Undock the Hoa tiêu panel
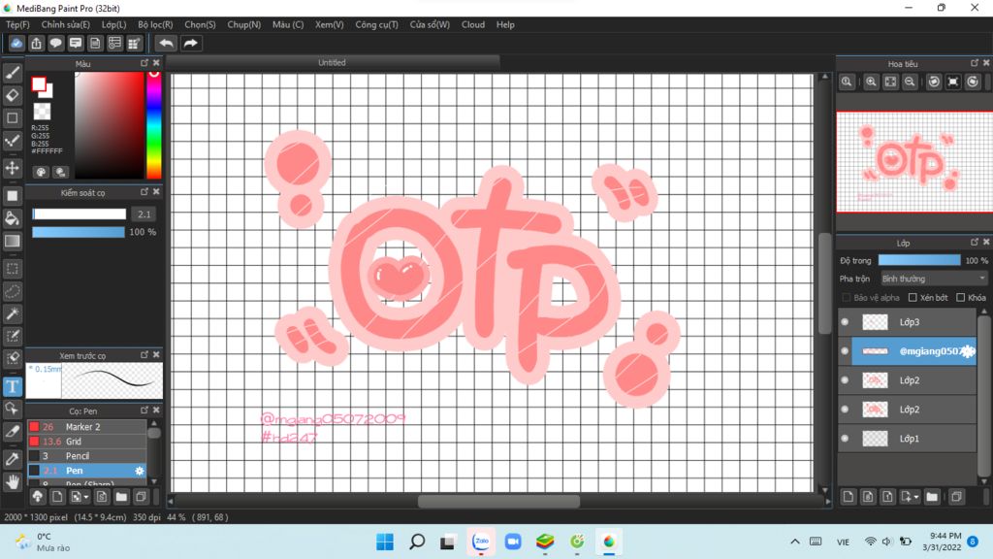 [x=975, y=63]
